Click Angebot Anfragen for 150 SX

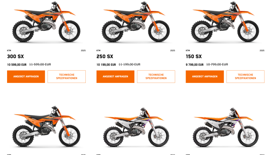coord(205,77)
